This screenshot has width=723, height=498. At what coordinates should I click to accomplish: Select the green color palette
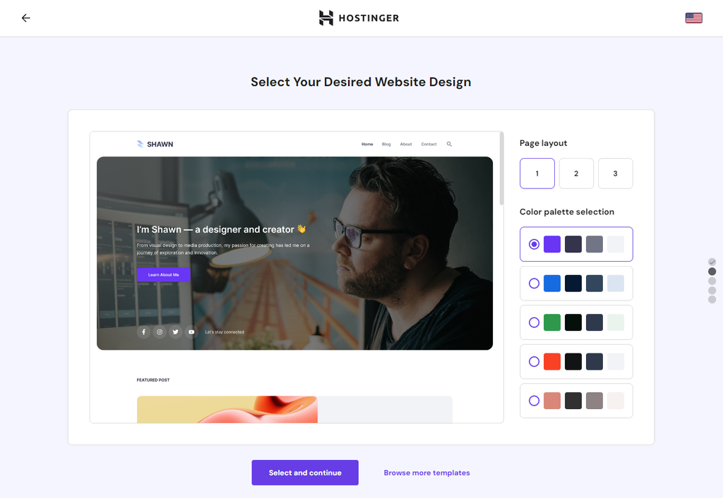click(534, 322)
